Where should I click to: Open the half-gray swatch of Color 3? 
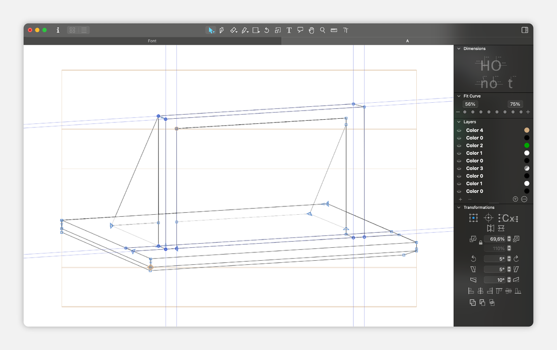click(527, 168)
